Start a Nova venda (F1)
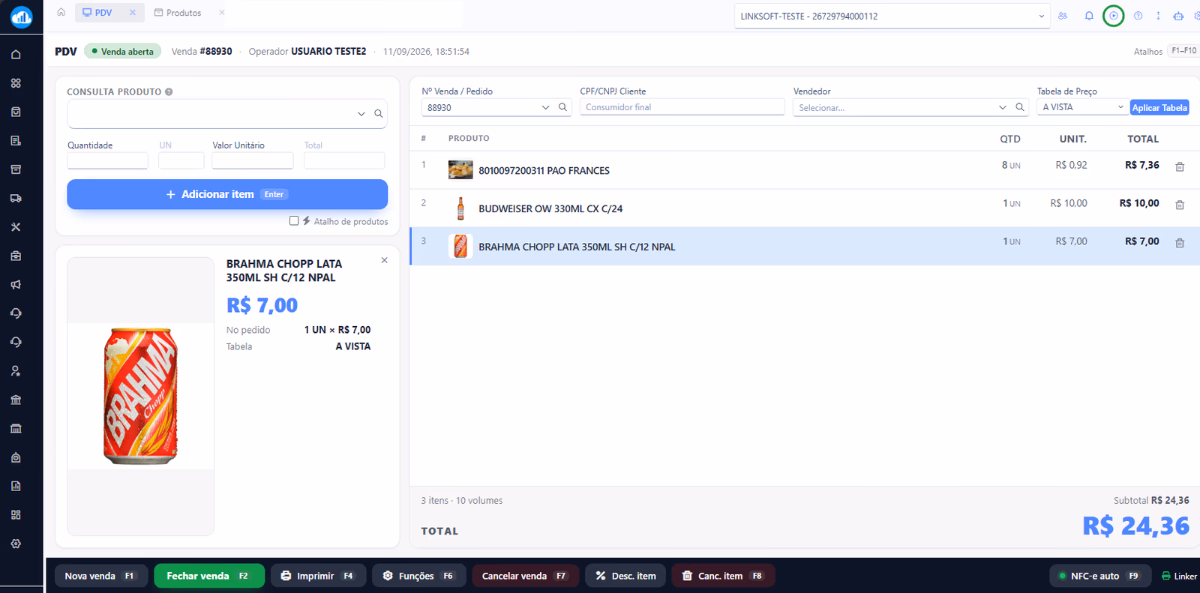The height and width of the screenshot is (593, 1200). (100, 576)
